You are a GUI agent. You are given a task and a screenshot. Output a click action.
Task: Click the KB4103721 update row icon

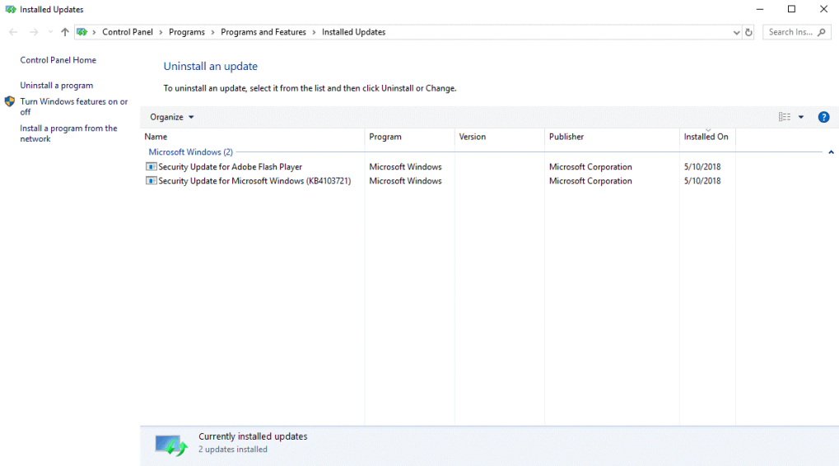point(151,181)
